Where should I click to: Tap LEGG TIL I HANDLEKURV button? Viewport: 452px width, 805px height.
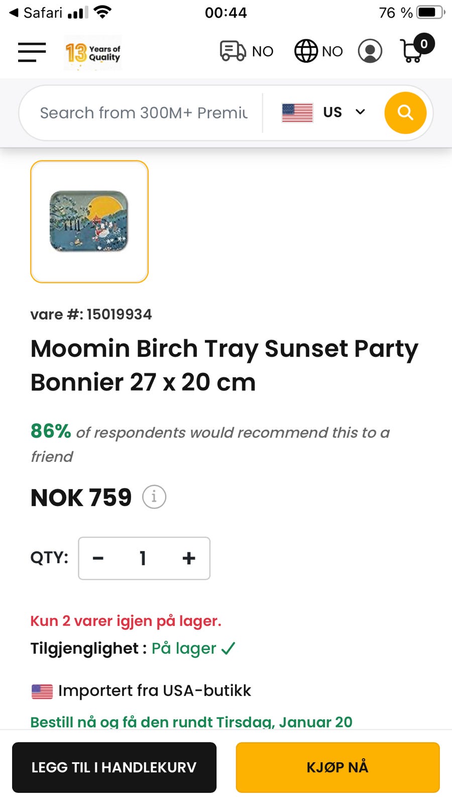click(x=114, y=767)
